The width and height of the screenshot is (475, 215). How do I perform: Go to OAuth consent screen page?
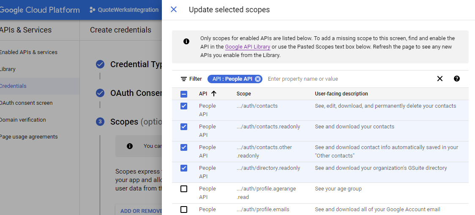click(x=26, y=103)
